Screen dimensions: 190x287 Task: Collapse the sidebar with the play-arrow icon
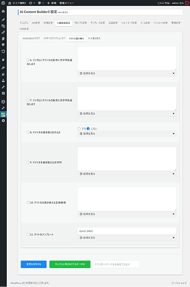(3, 121)
